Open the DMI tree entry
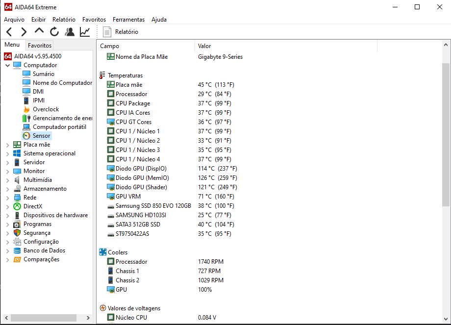The height and width of the screenshot is (325, 451). pos(38,92)
